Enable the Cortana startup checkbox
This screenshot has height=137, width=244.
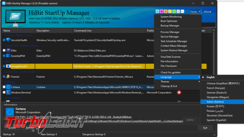pyautogui.click(x=4, y=87)
